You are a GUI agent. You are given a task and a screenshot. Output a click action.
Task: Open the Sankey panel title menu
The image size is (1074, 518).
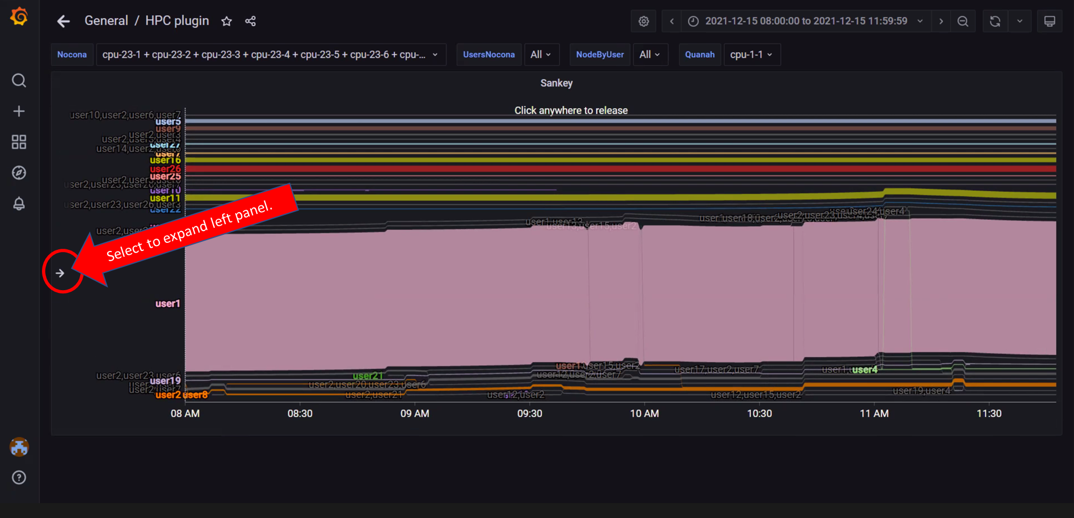click(556, 83)
